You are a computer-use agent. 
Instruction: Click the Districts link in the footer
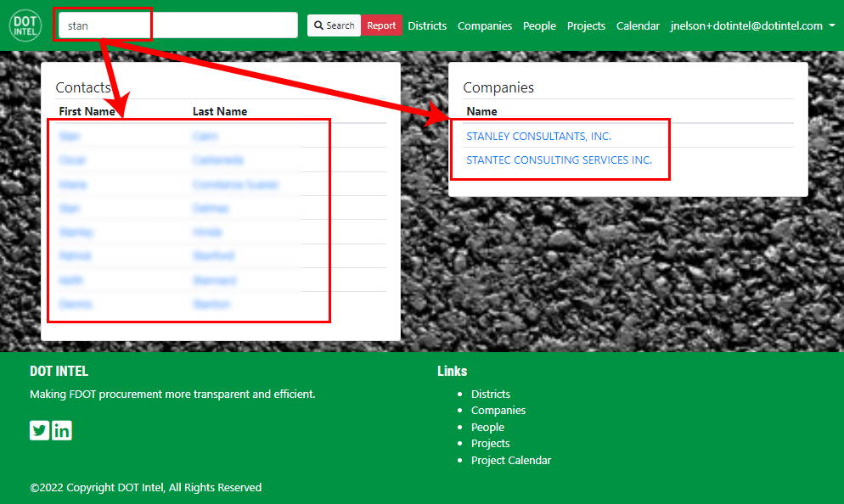point(491,394)
